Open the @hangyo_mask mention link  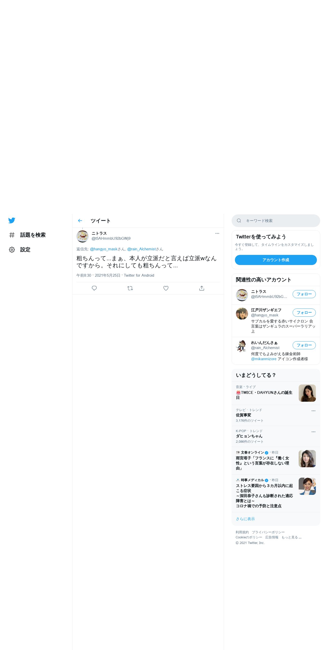point(104,249)
